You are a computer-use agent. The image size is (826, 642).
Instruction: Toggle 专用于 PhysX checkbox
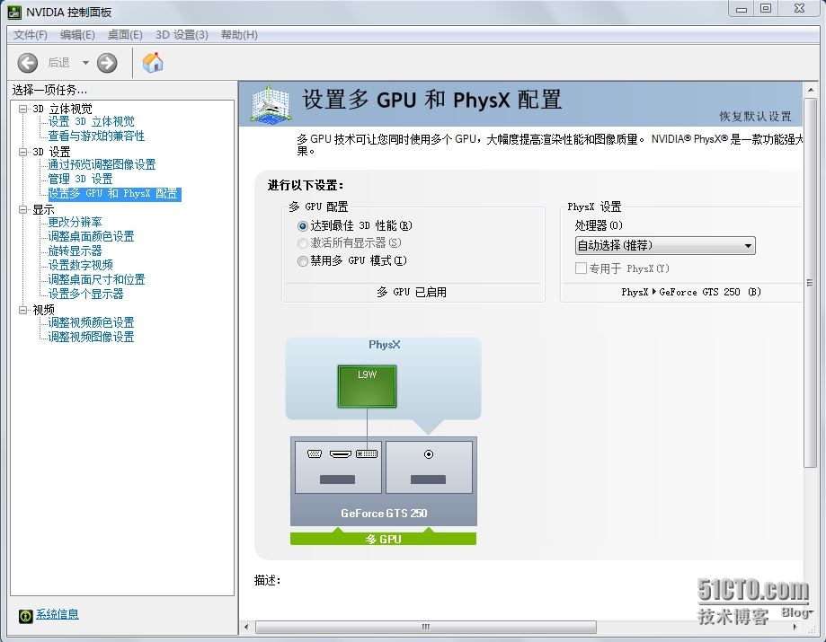coord(581,268)
